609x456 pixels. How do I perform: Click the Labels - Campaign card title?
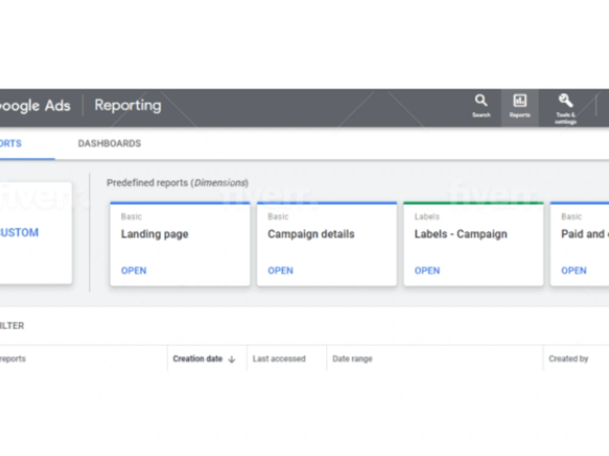point(461,234)
